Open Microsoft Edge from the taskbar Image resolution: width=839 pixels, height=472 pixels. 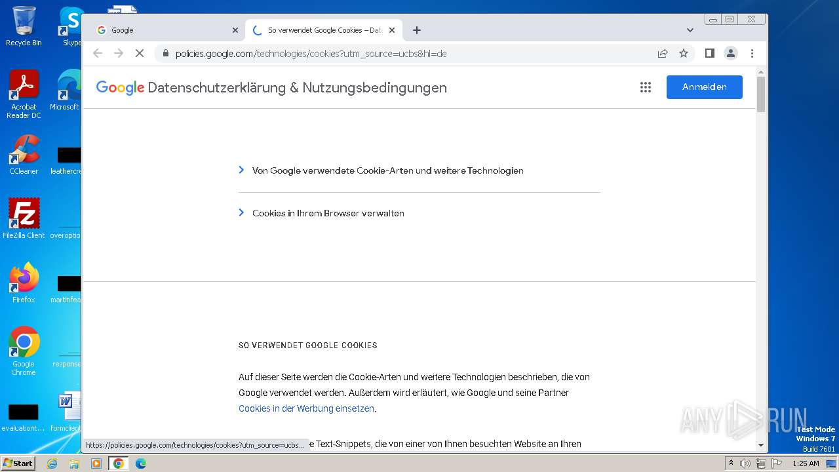140,463
